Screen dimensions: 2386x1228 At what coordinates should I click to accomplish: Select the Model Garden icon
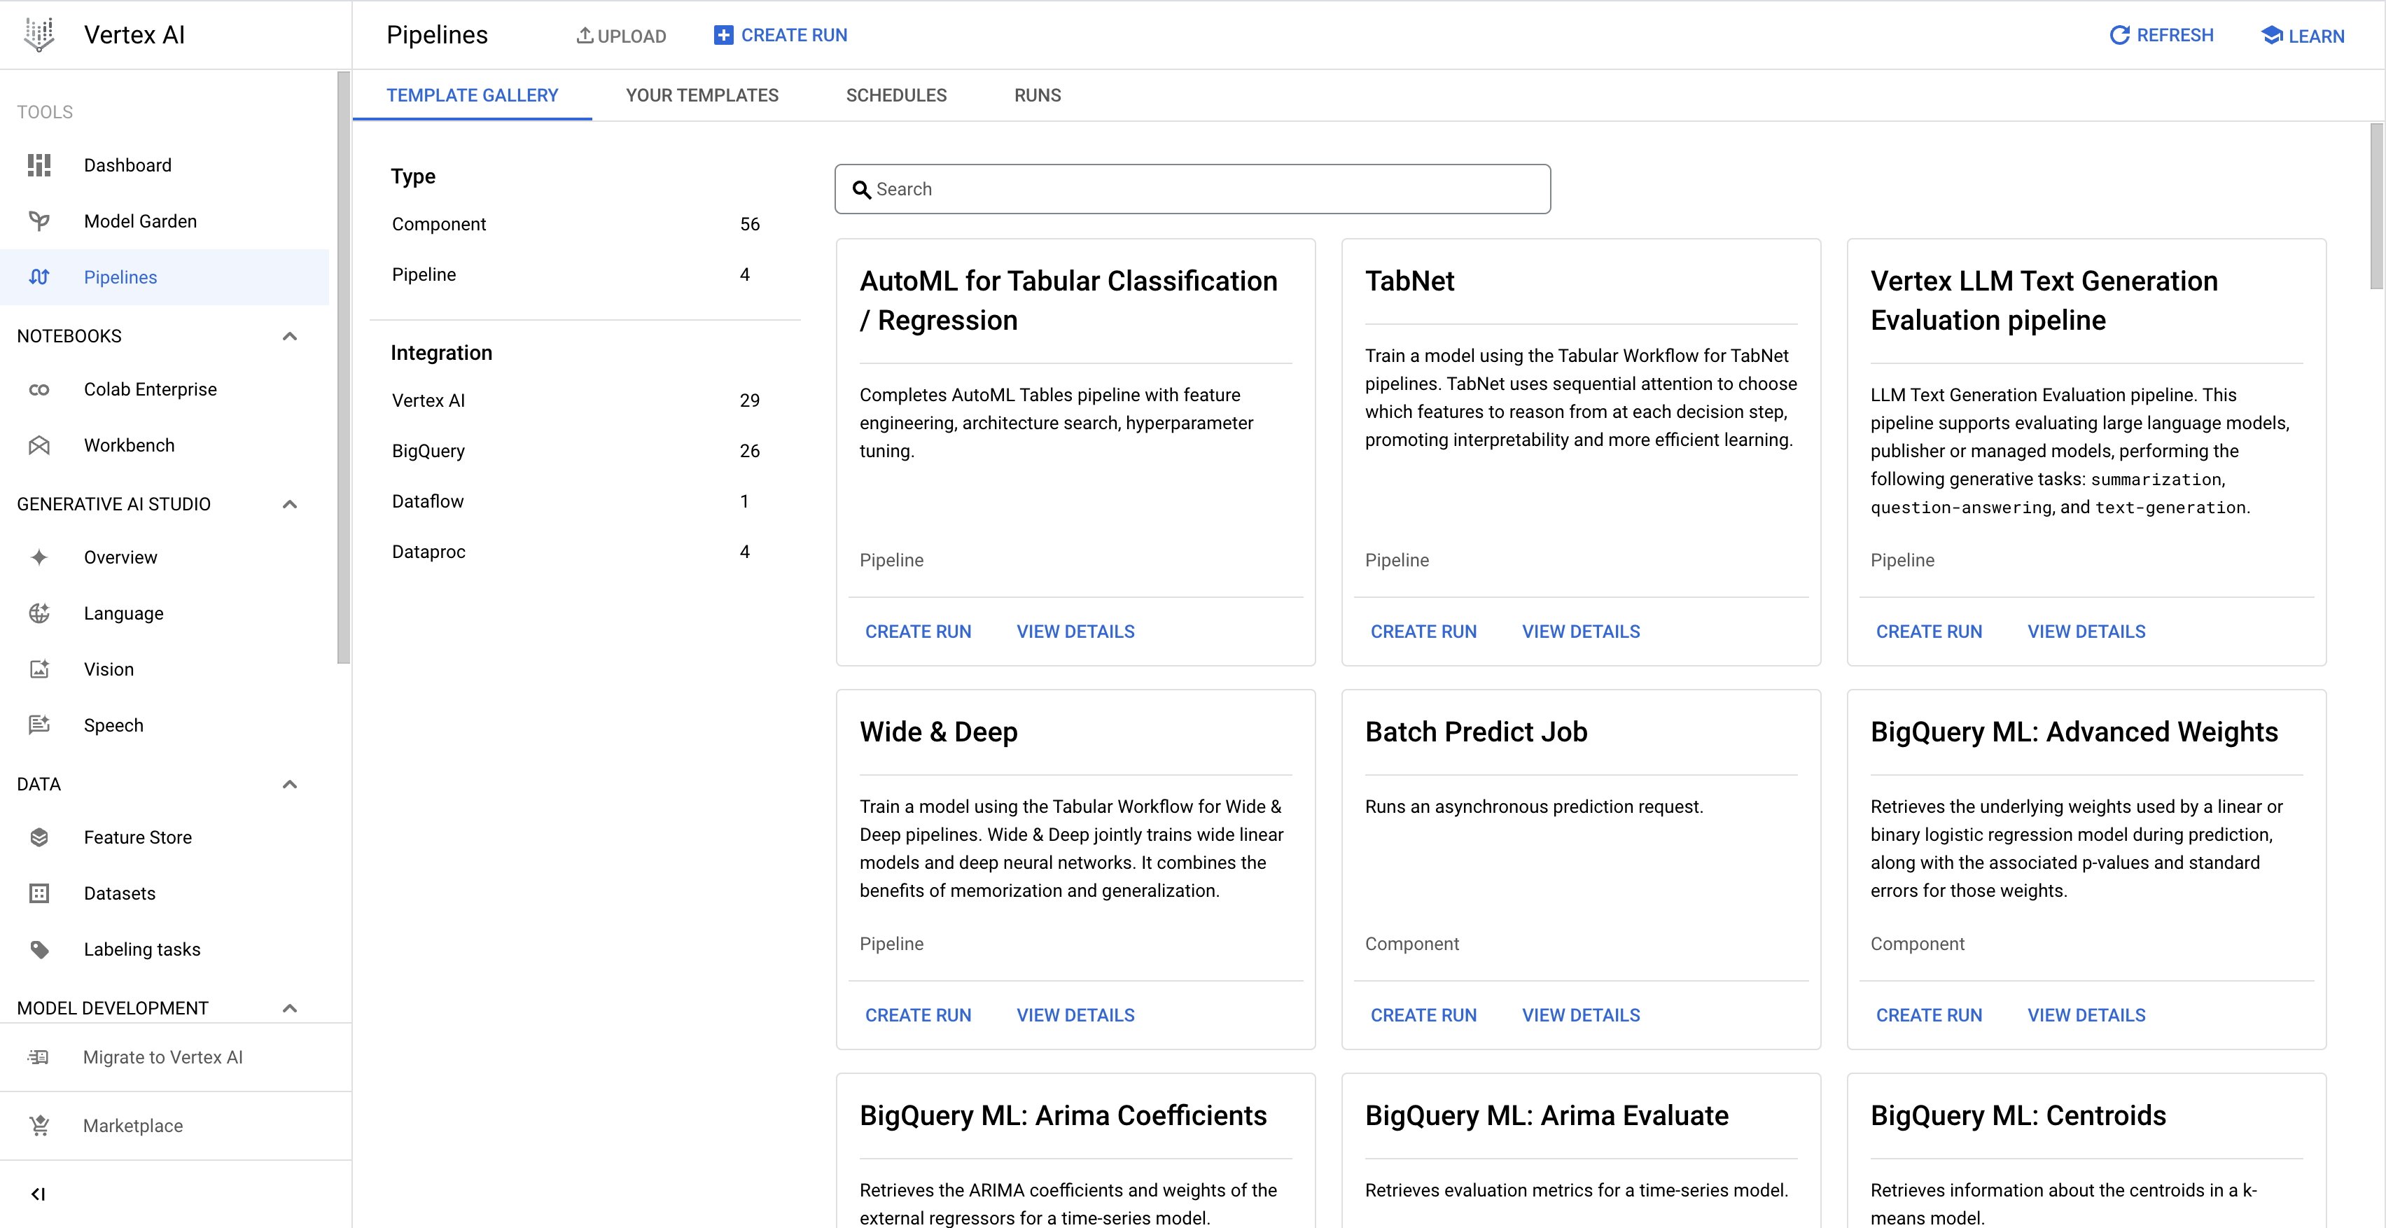click(x=41, y=219)
